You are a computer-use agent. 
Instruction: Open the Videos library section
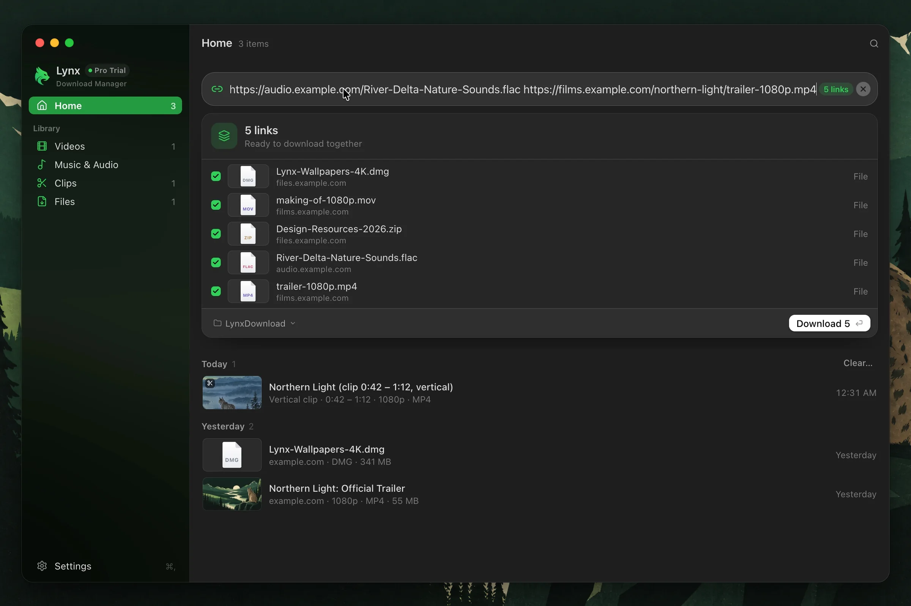tap(105, 147)
